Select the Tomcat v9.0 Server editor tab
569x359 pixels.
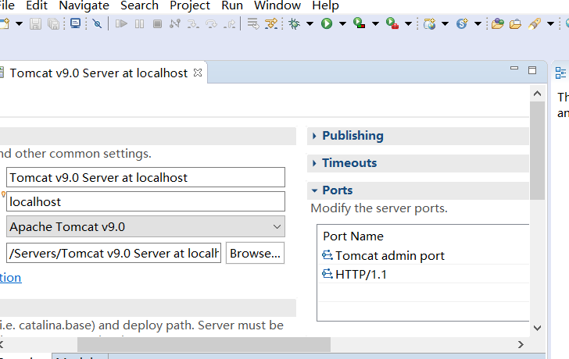[98, 73]
